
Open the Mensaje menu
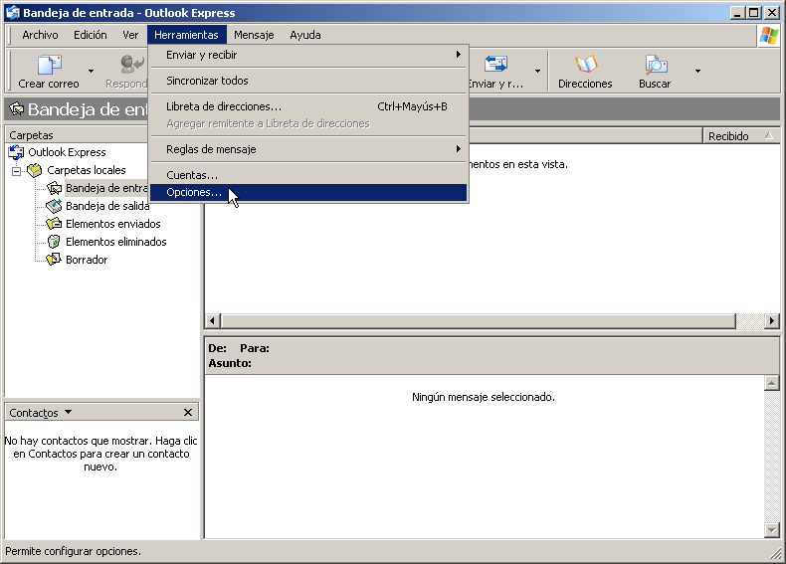pos(254,35)
